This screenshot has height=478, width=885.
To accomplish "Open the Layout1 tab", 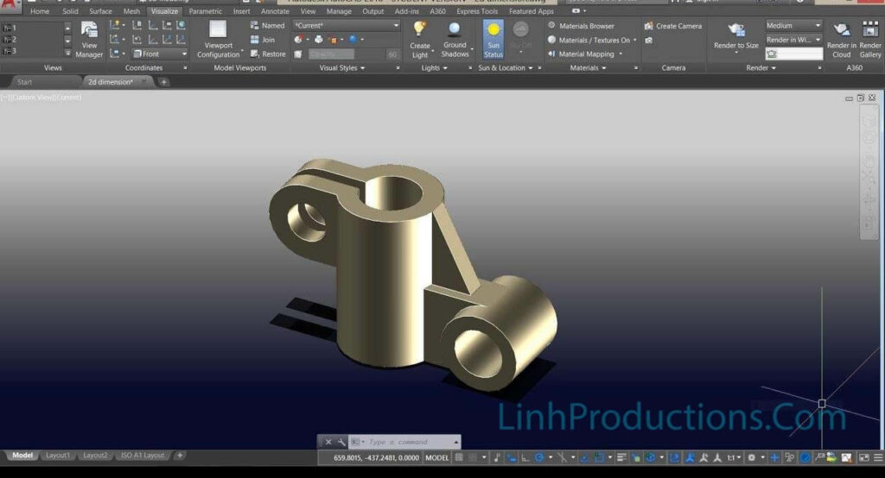I will click(58, 455).
